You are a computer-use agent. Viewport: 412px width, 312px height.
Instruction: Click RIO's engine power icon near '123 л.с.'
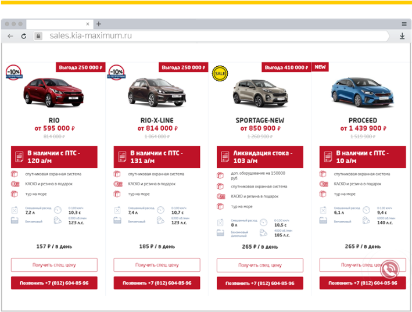tap(58, 220)
